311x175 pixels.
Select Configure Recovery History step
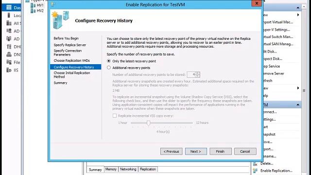click(x=76, y=67)
